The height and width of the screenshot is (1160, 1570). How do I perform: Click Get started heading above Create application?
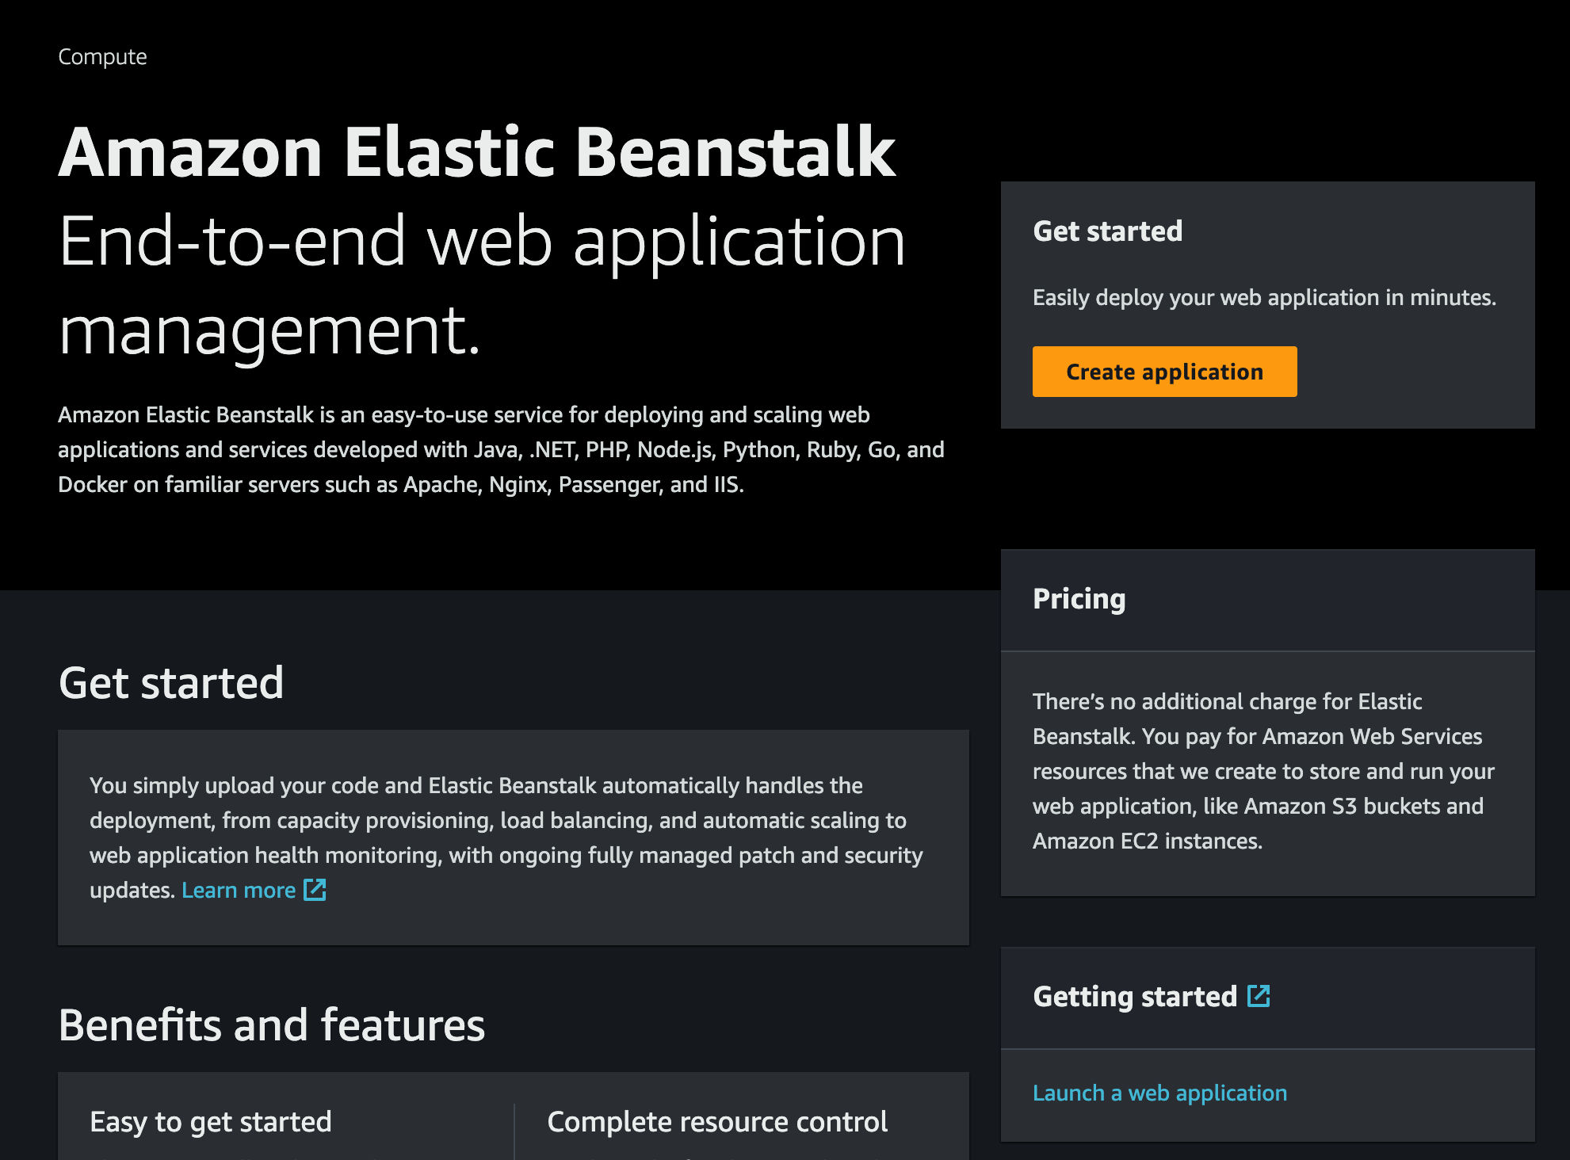click(x=1107, y=231)
